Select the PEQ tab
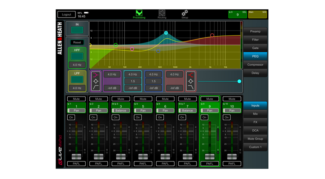Screen dimensions: 325x179 pyautogui.click(x=255, y=56)
